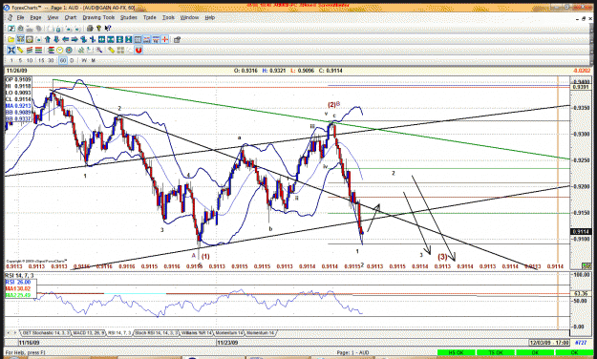Switch to the MACD study tab
The image size is (597, 359).
[89, 333]
